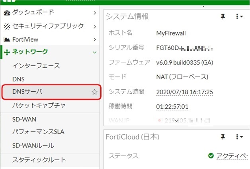Expand the FortiView menu chevron
This screenshot has height=169, width=250.
(x=94, y=39)
